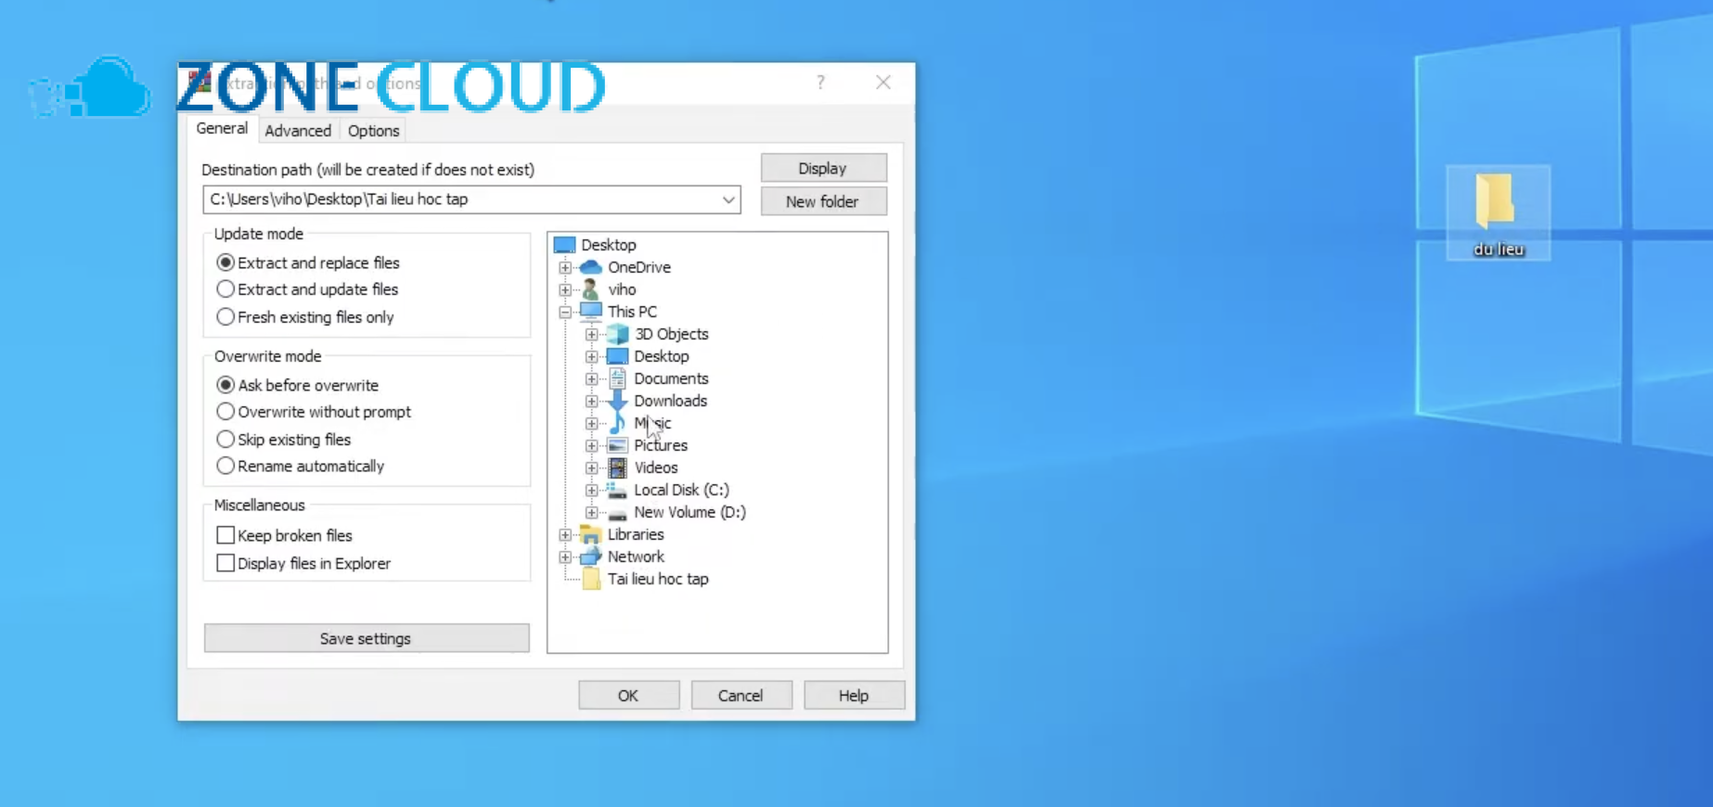
Task: Click the question mark help icon in title bar
Action: [x=820, y=83]
